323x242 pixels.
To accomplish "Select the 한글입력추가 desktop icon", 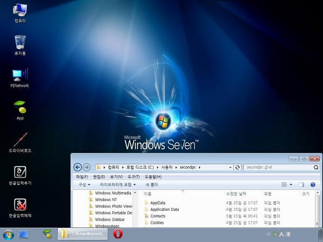I will click(x=20, y=175).
